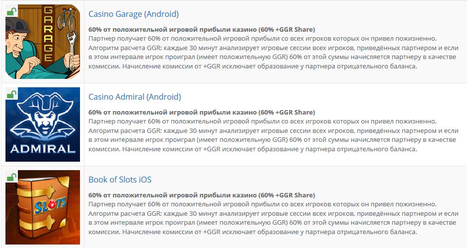Image resolution: width=467 pixels, height=248 pixels.
Task: Click the green unlock icon on Casino Admiral
Action: pyautogui.click(x=11, y=93)
